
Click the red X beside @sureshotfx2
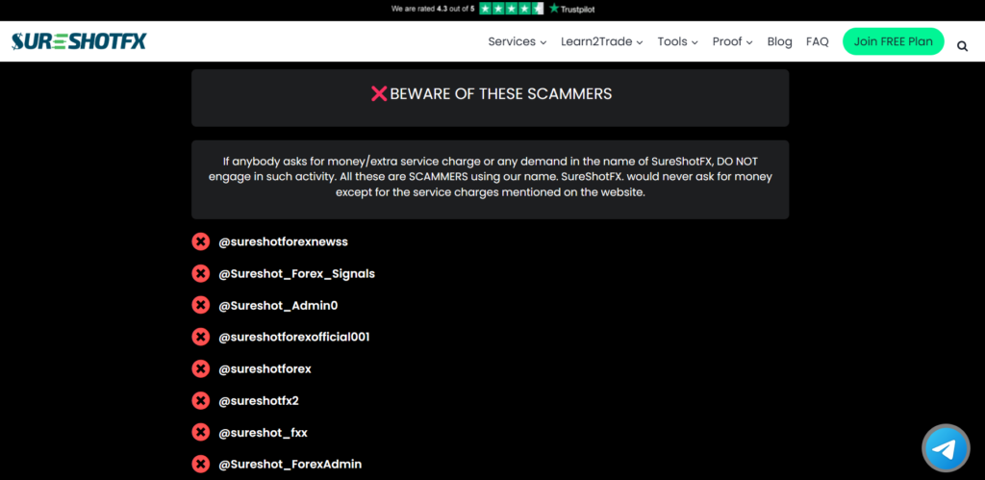pos(200,401)
